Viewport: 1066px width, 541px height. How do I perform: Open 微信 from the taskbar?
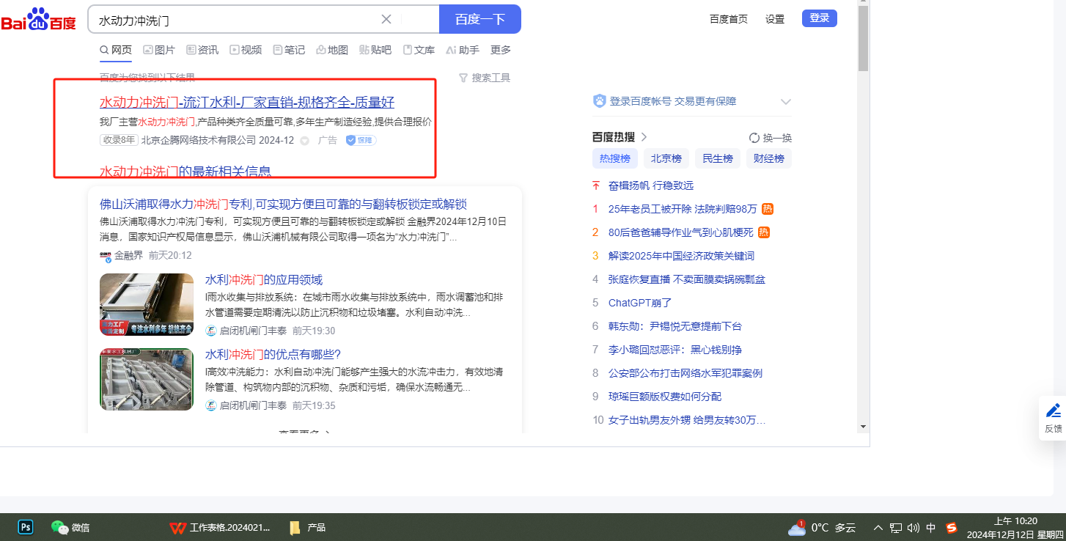pos(70,527)
